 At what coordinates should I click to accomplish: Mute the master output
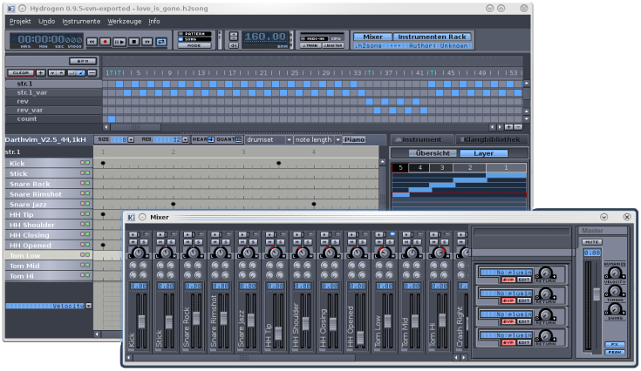coord(593,242)
